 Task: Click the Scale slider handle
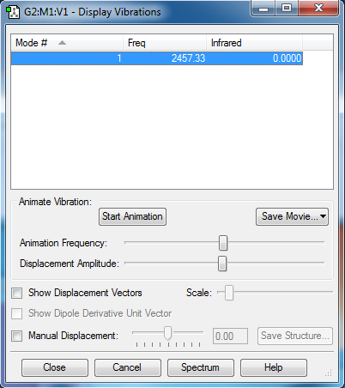(x=229, y=293)
